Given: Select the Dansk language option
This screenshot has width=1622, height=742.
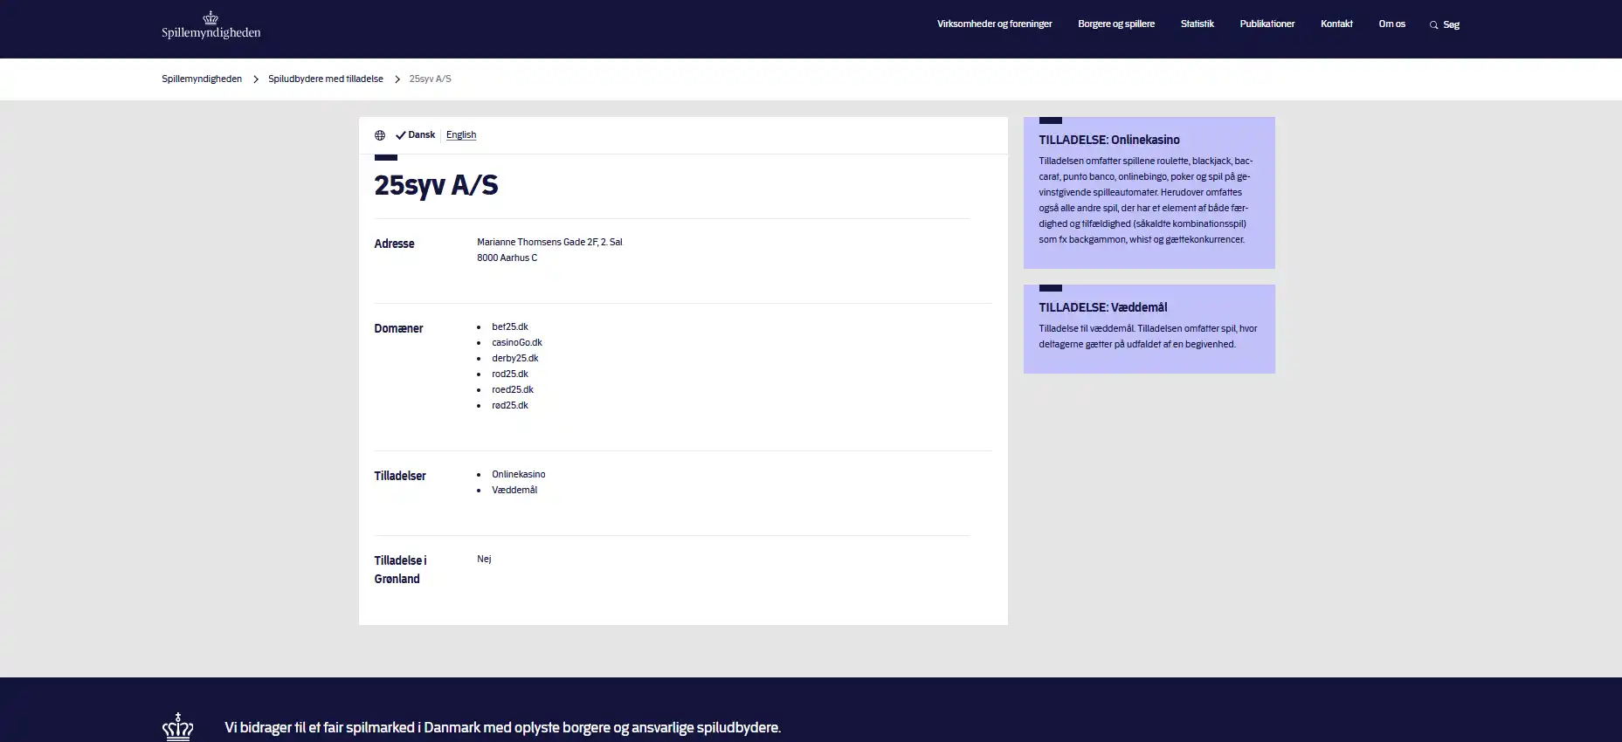Looking at the screenshot, I should [x=416, y=135].
